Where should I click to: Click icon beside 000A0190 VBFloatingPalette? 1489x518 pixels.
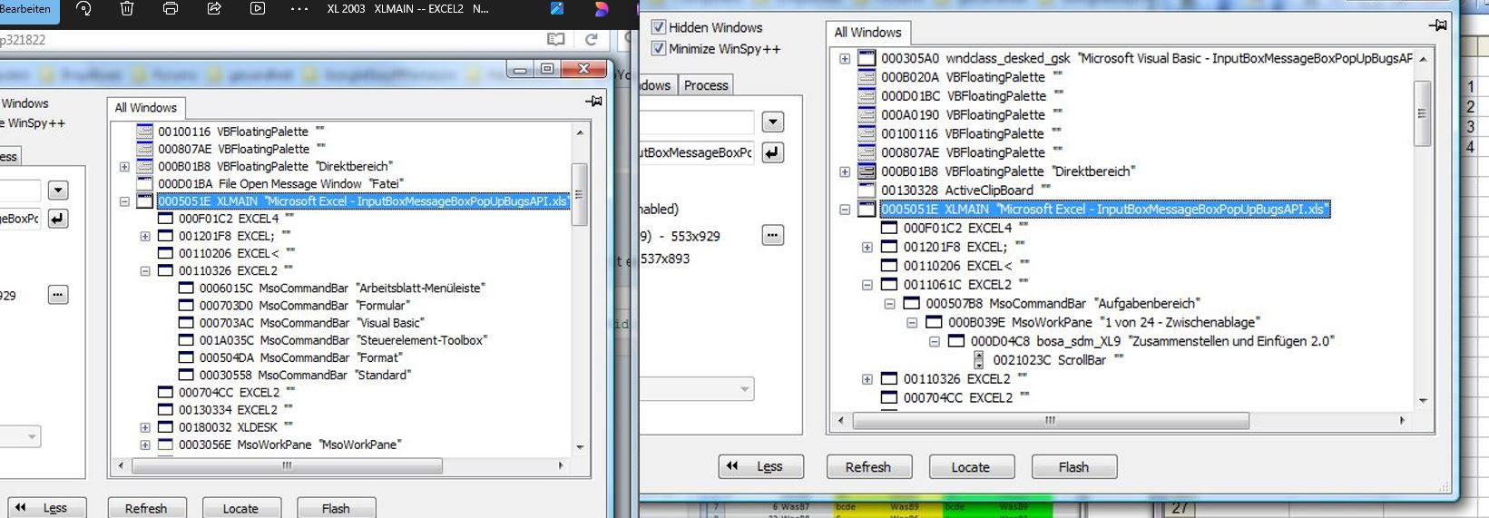[x=867, y=115]
